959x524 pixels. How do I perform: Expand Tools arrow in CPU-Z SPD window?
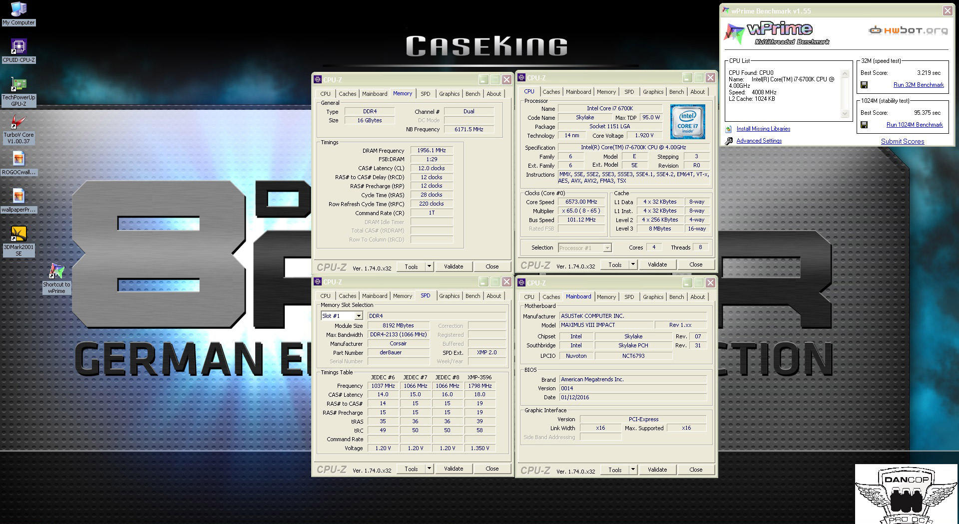(x=429, y=469)
